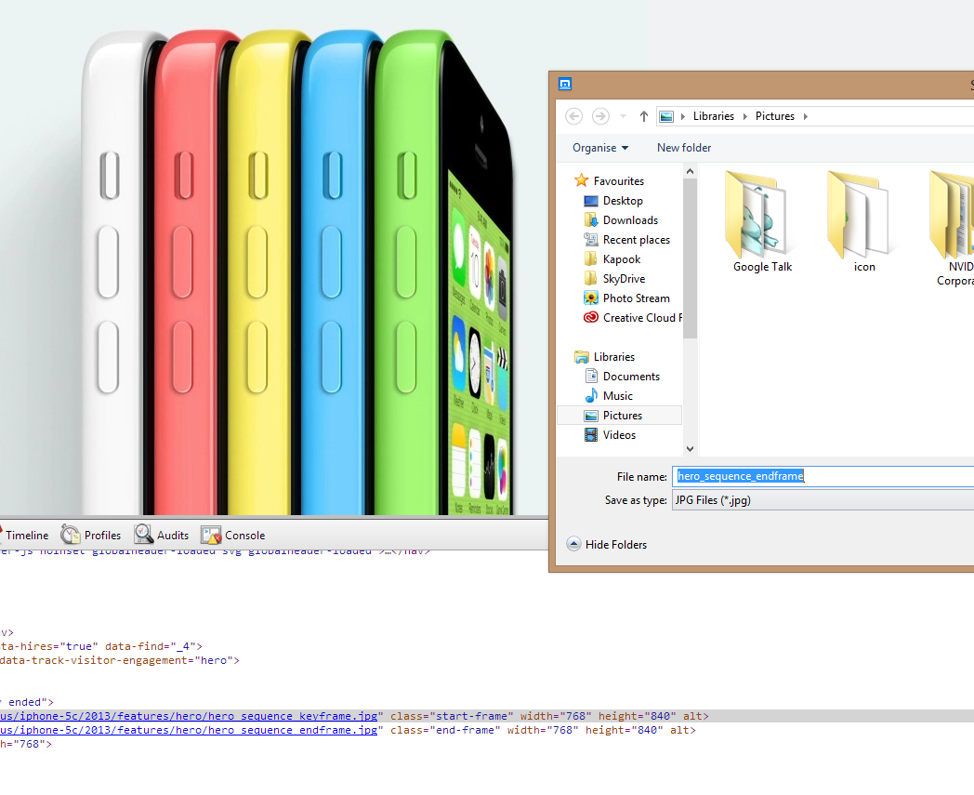The image size is (974, 795).
Task: Switch to the Profiles tab
Action: (x=91, y=536)
